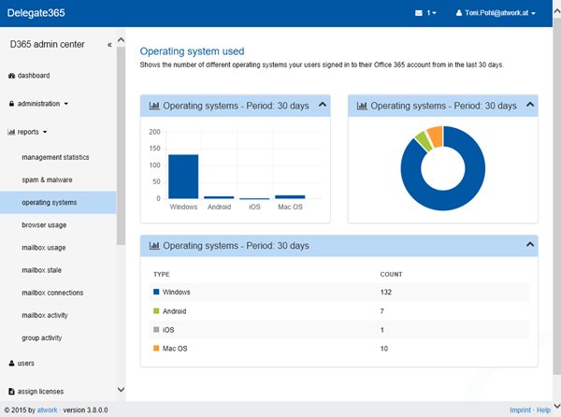Collapse the operating systems table panel
Viewport: 561px width, 417px height.
530,245
